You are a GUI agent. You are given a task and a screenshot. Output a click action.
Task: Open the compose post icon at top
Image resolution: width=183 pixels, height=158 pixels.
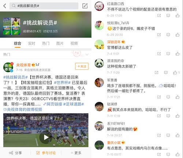[85, 6]
